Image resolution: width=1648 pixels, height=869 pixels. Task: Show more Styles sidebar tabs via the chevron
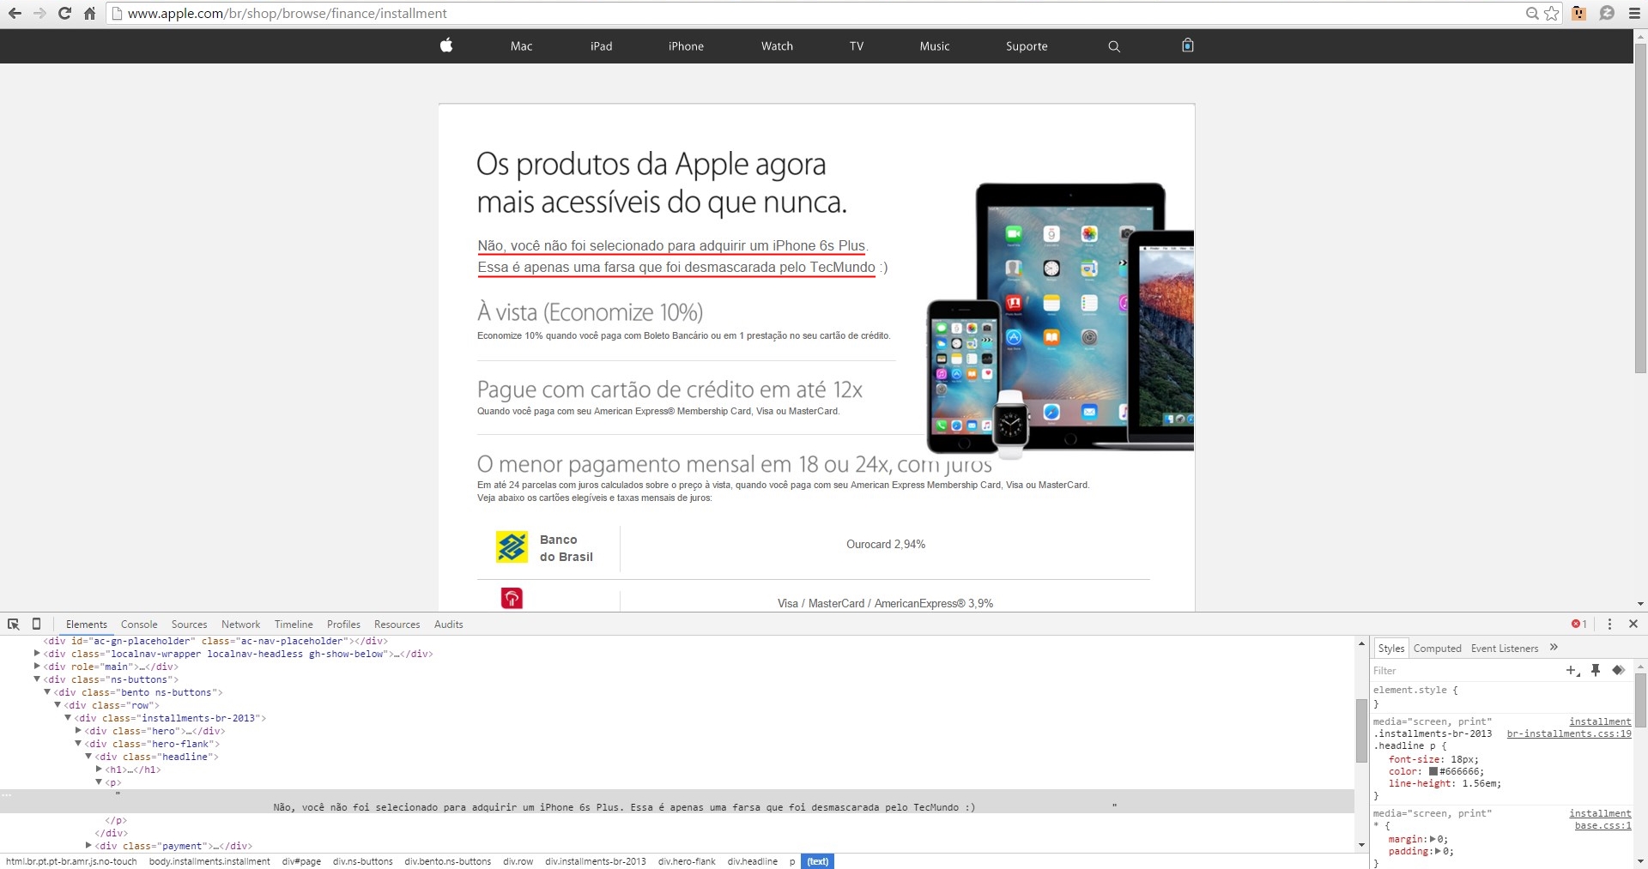(1554, 648)
